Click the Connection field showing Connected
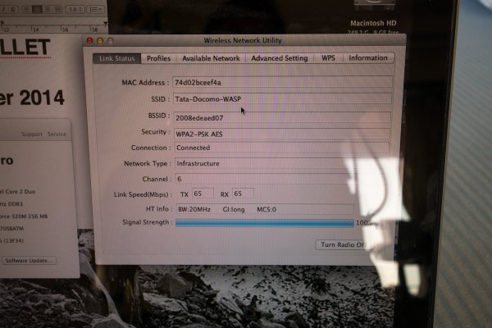This screenshot has height=328, width=492. coord(281,148)
